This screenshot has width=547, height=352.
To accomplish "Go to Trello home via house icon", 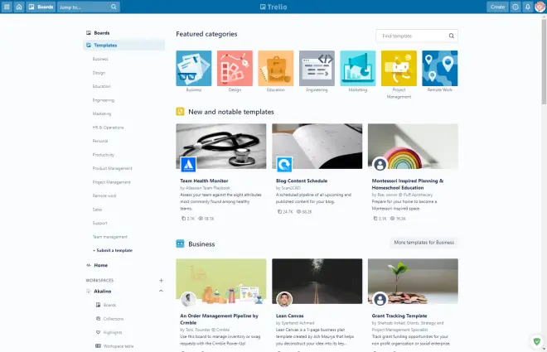I will 19,7.
